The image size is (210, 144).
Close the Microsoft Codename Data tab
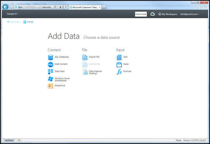(x=100, y=8)
